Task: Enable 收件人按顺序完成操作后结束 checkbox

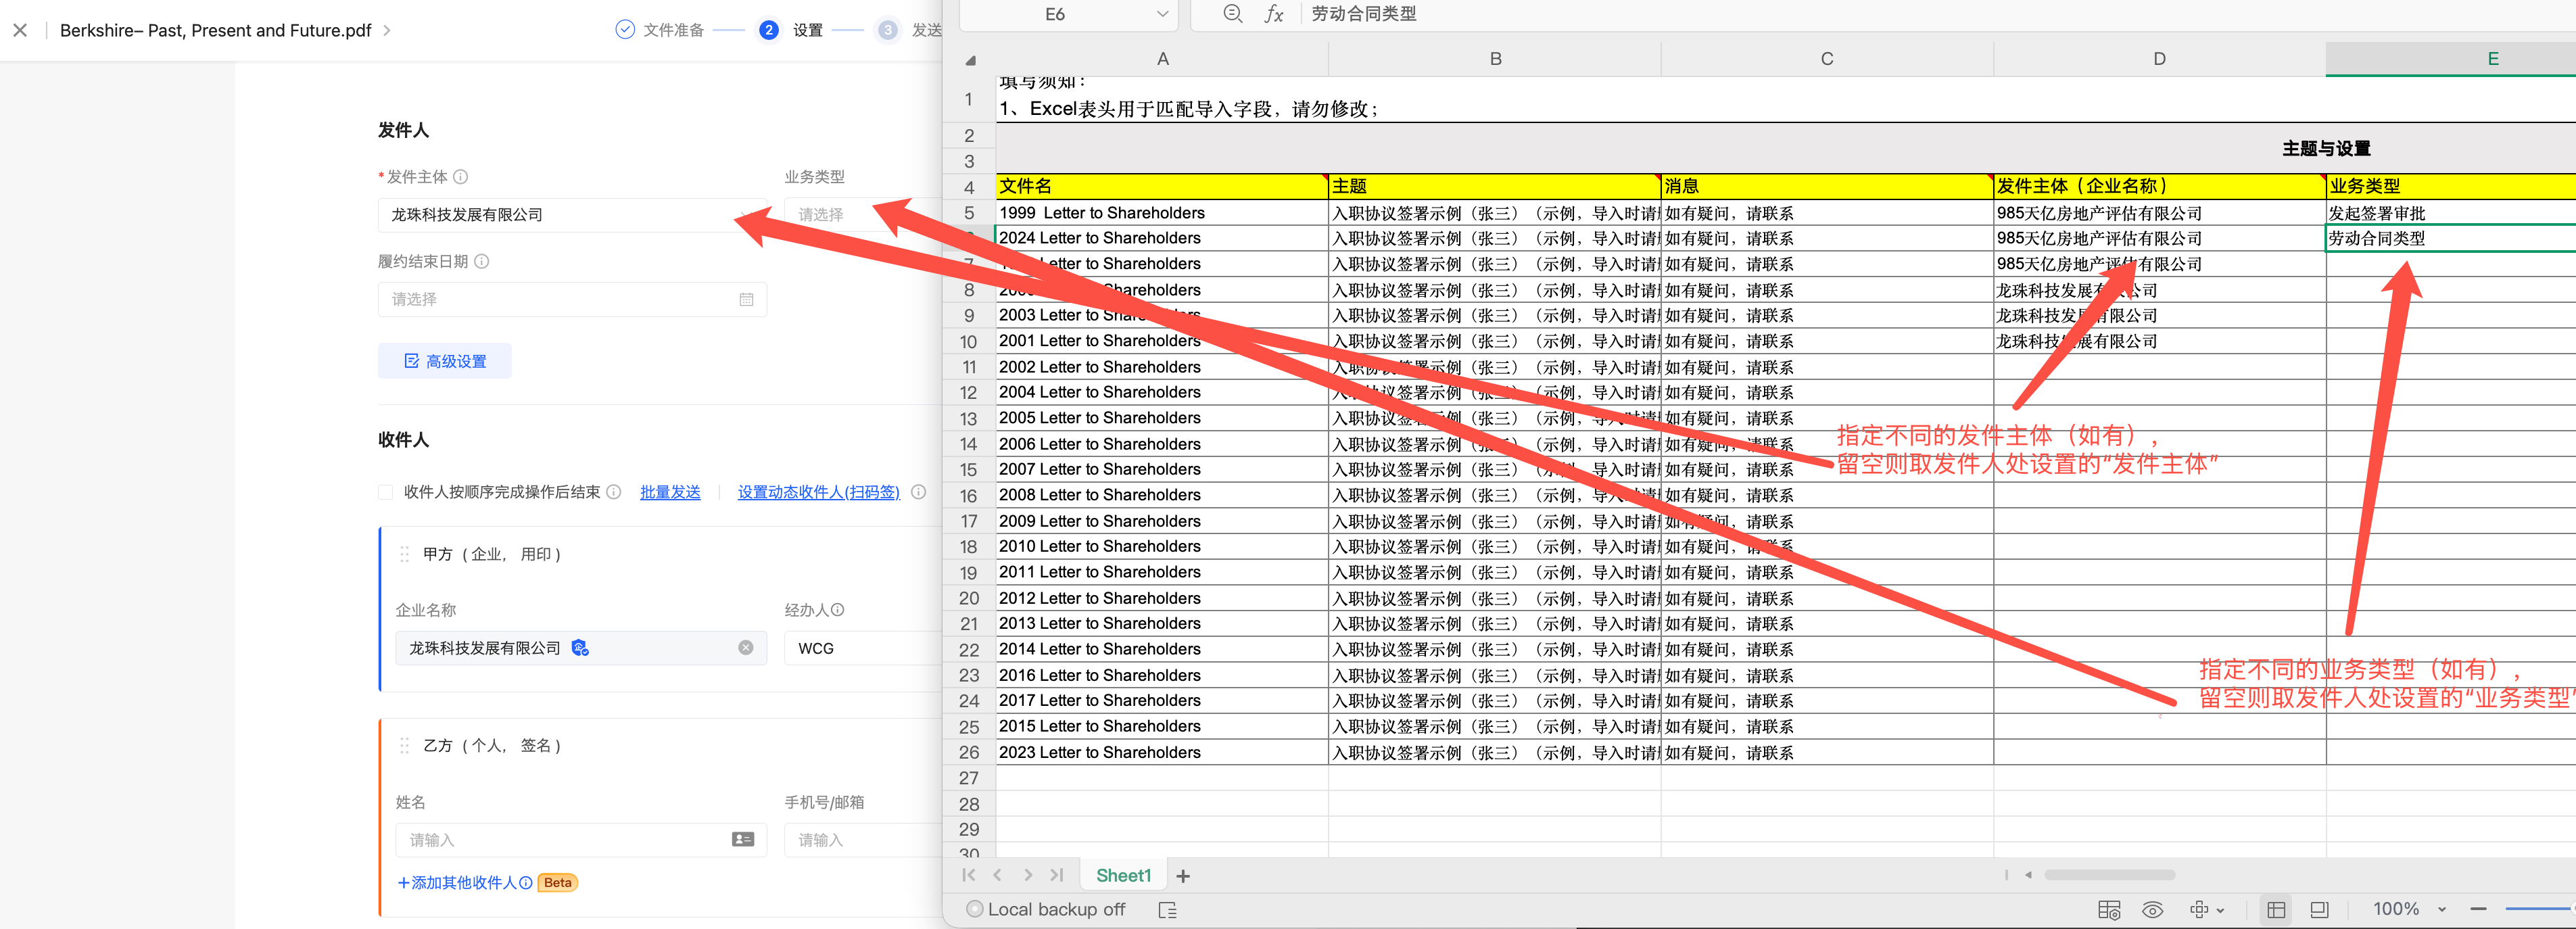Action: [x=386, y=492]
